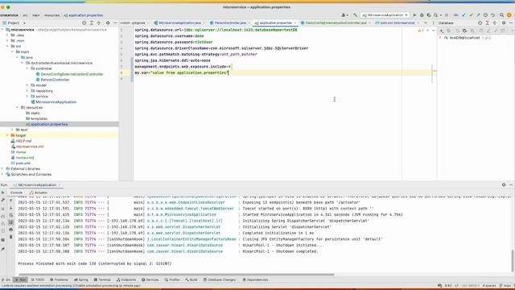Image resolution: width=515 pixels, height=290 pixels.
Task: Expand all in Project panel
Action: (x=91, y=23)
